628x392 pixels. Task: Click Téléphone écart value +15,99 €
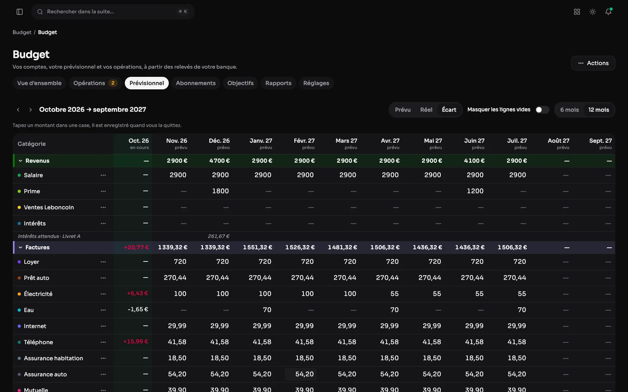pyautogui.click(x=136, y=341)
